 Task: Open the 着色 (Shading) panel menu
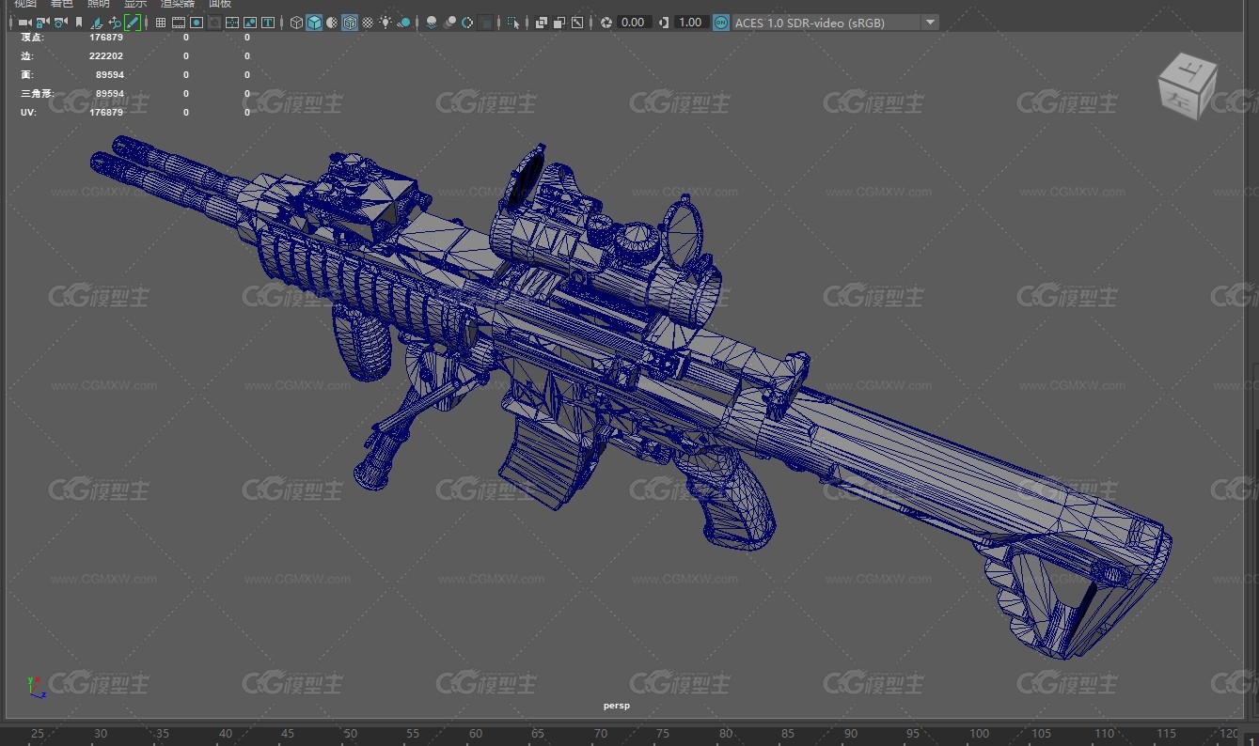pyautogui.click(x=61, y=4)
